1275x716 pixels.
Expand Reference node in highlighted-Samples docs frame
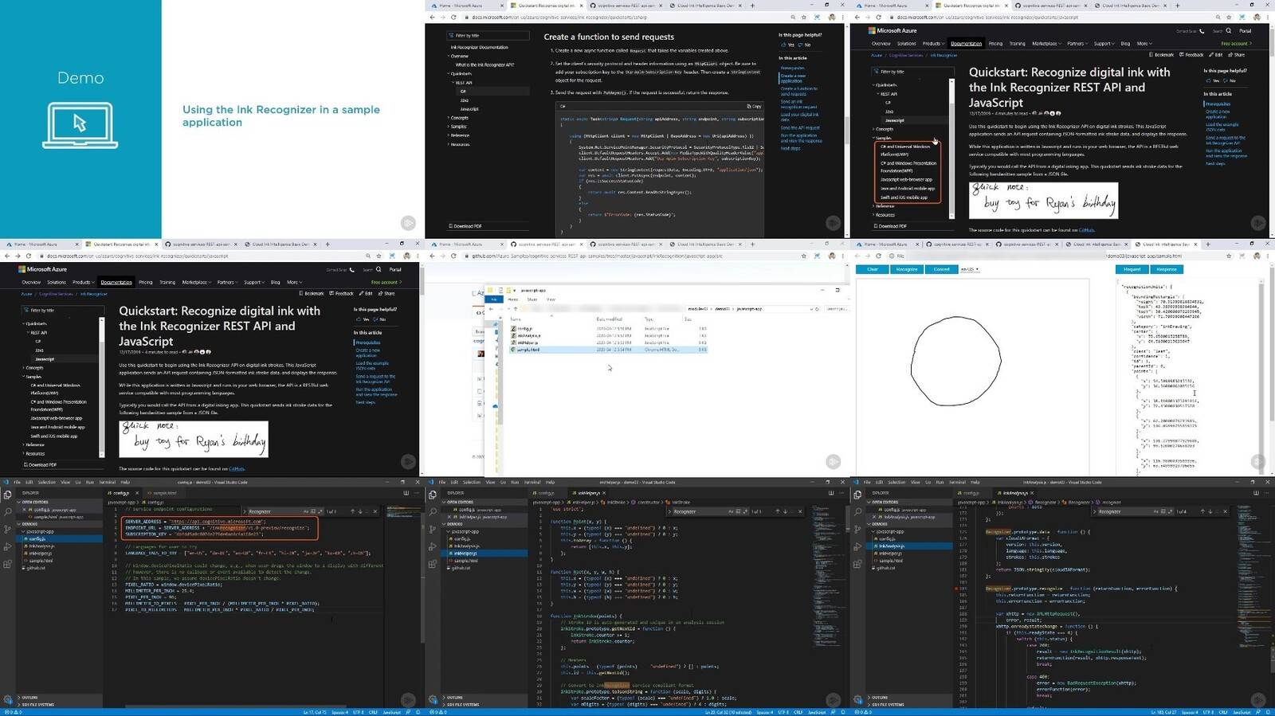885,205
